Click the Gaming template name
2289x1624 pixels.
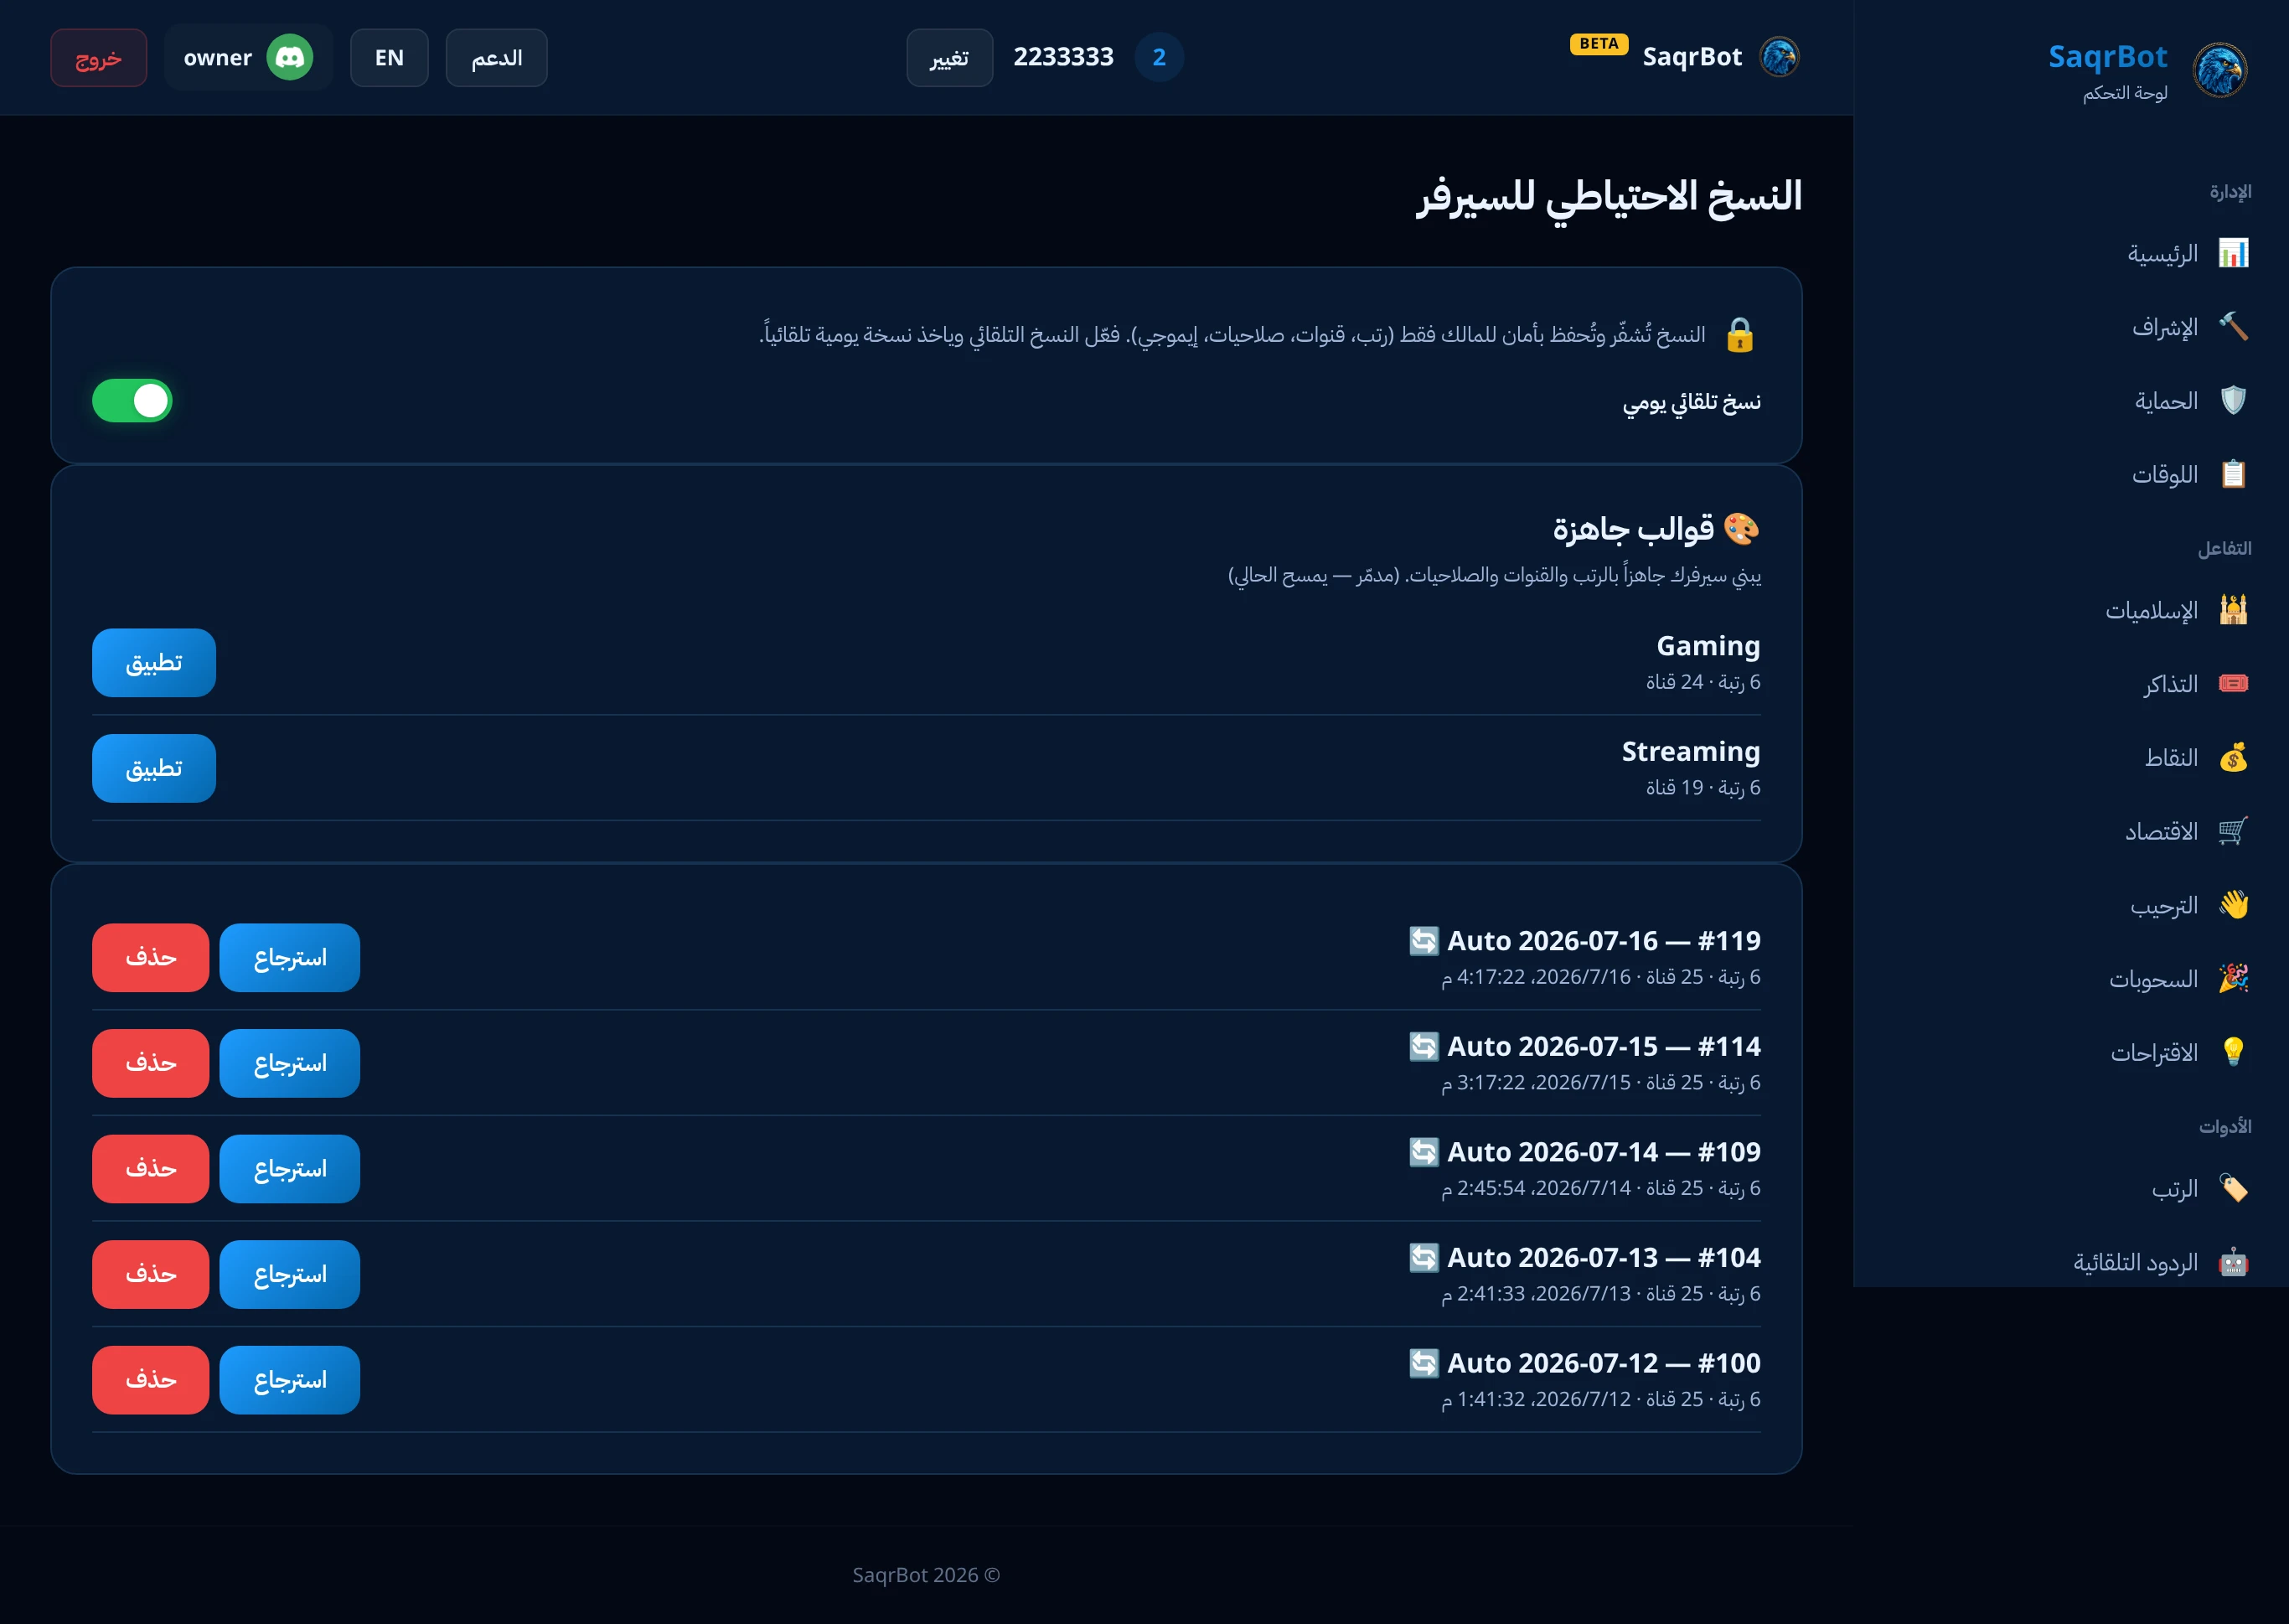(1708, 646)
